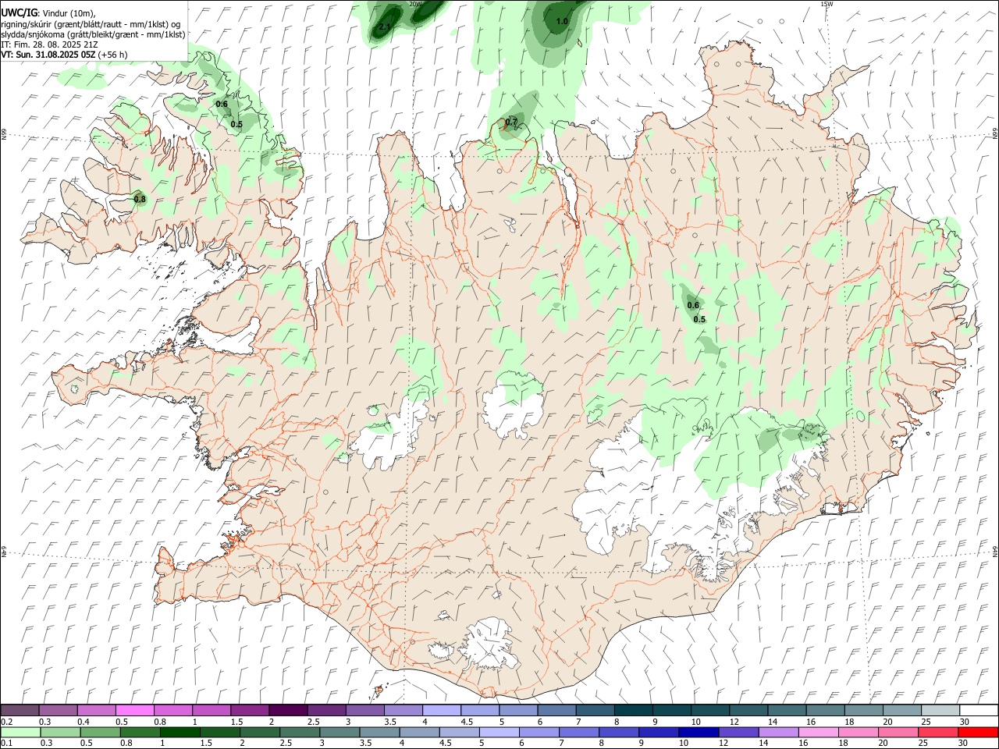Click the 'IT: Fim. 28. 08. 2025 21Z' line
The width and height of the screenshot is (999, 749).
coord(49,44)
